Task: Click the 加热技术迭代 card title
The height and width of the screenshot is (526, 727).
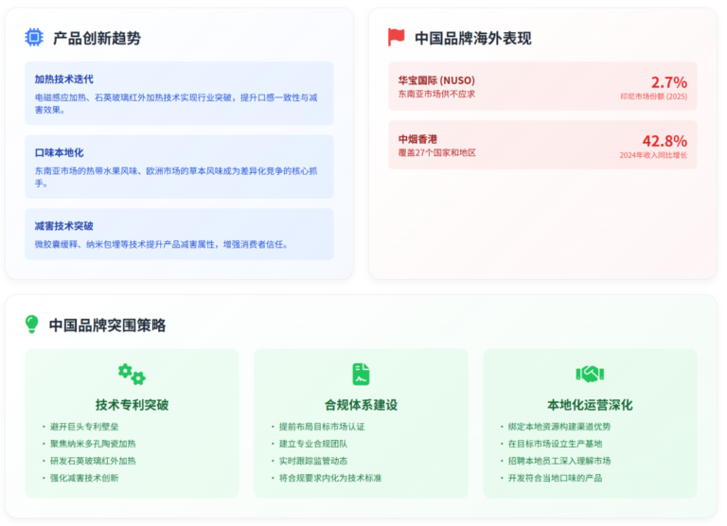Action: point(64,79)
